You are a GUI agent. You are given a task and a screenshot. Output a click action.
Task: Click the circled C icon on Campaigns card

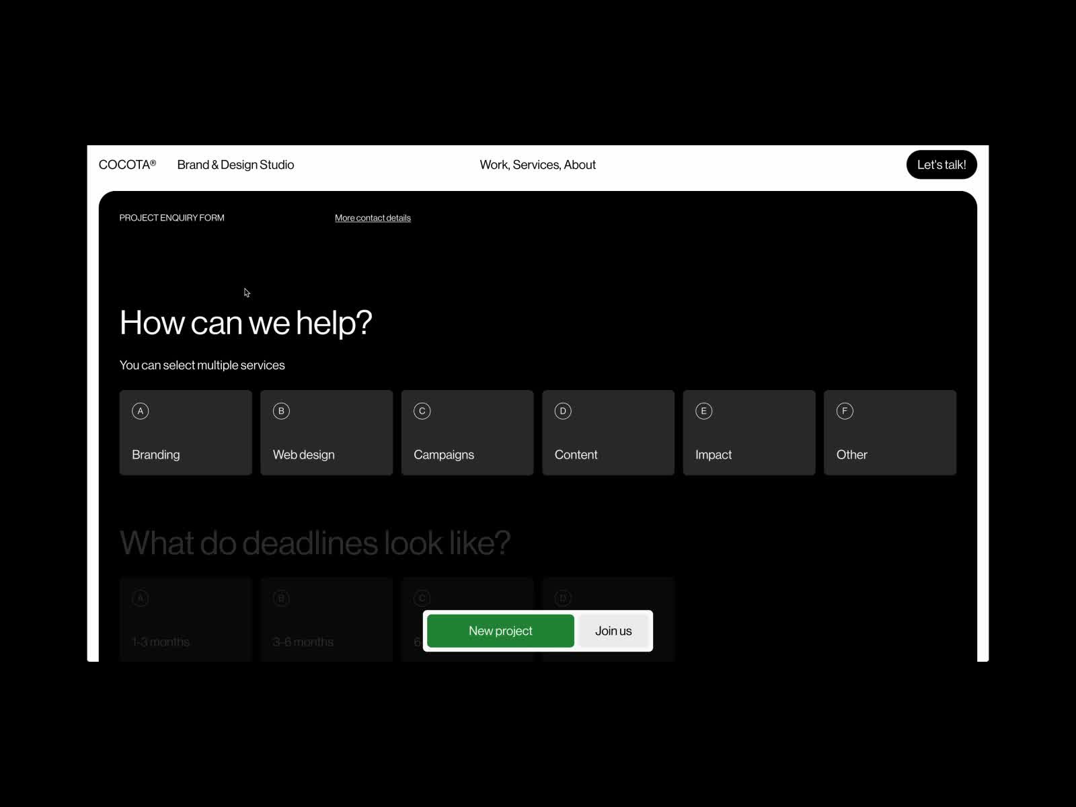(422, 411)
